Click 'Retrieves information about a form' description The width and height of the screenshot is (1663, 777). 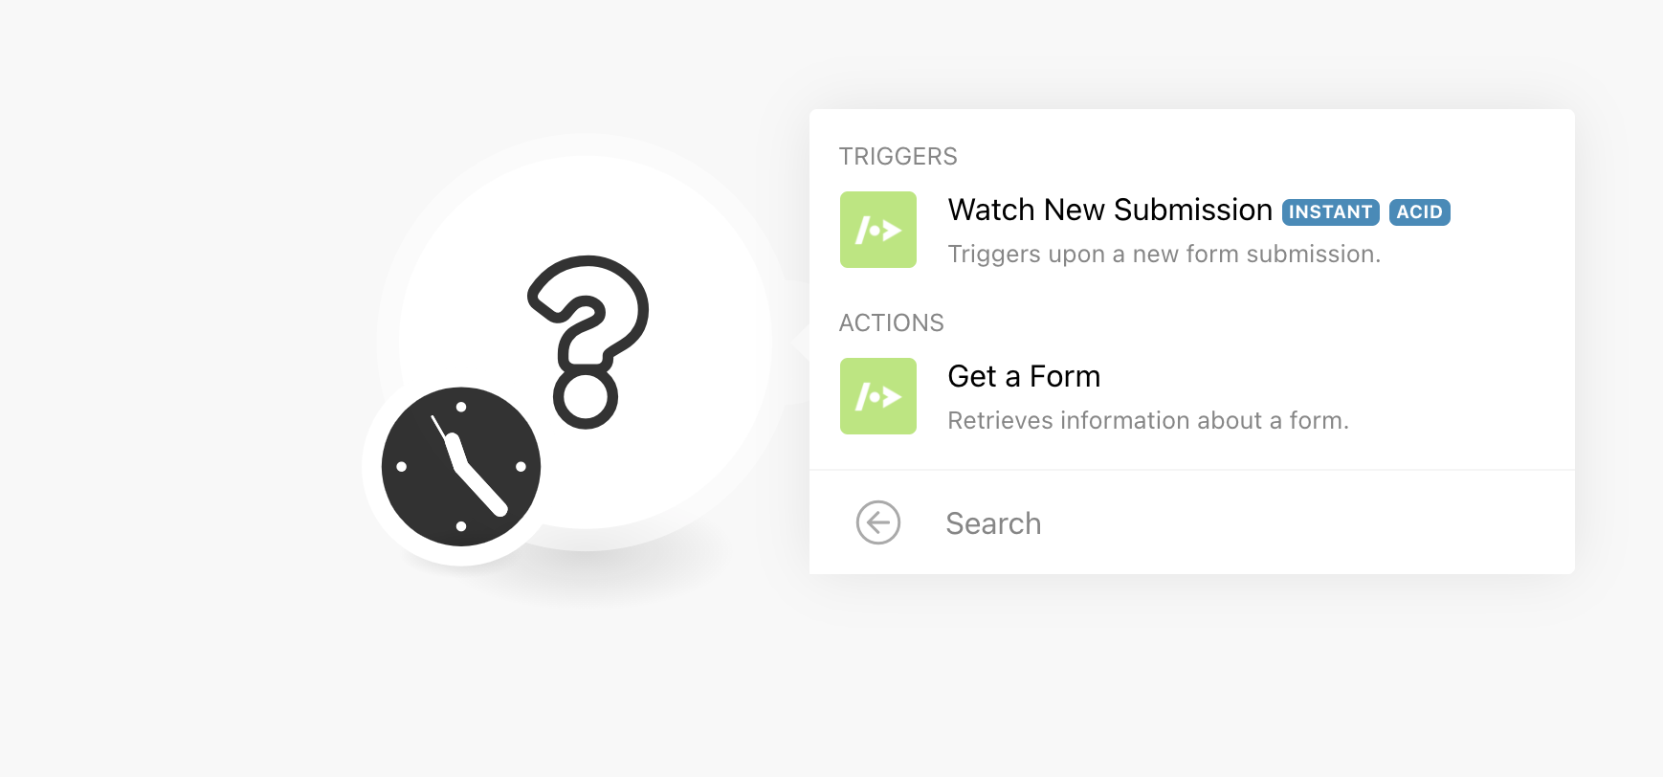[x=1148, y=420]
